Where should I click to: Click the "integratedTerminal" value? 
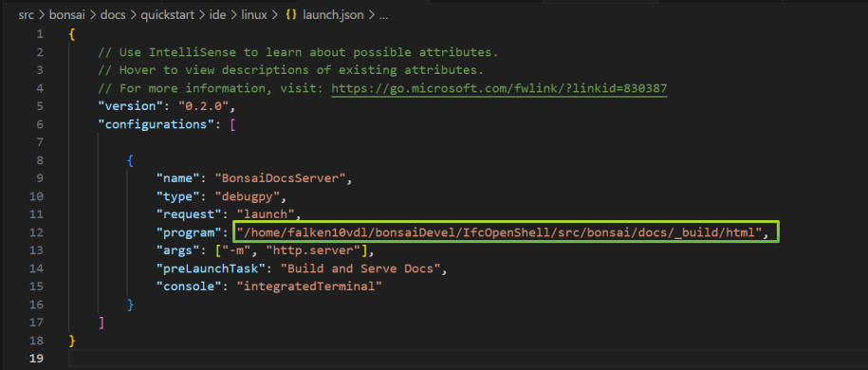click(x=309, y=287)
